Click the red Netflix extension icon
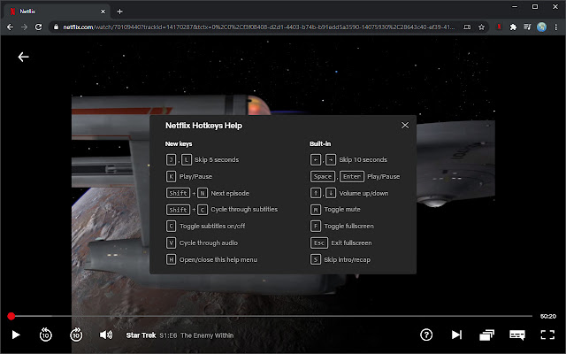 tap(499, 27)
